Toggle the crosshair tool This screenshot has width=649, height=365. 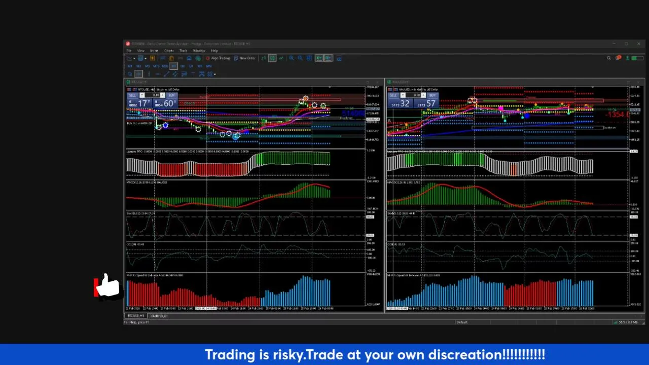coord(138,74)
